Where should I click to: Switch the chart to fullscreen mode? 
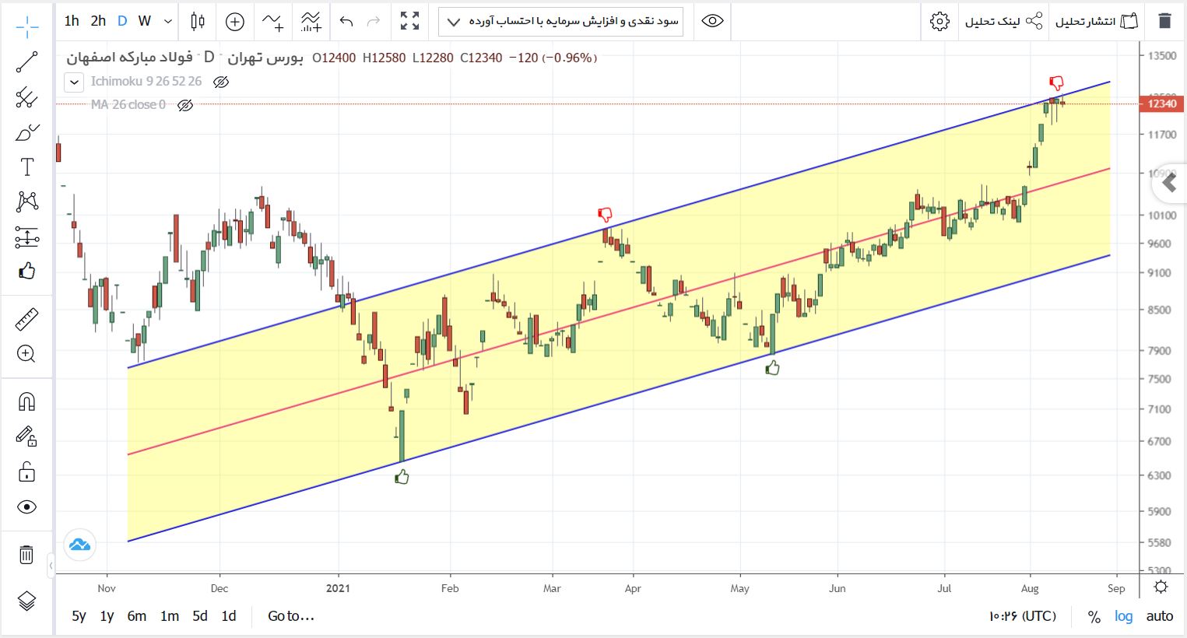[x=409, y=21]
